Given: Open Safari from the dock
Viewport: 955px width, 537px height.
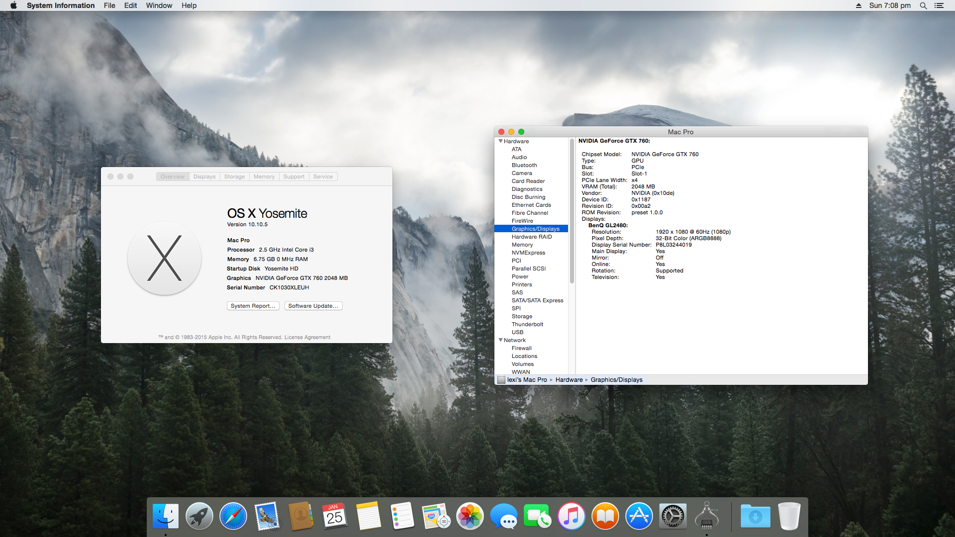Looking at the screenshot, I should coord(233,516).
